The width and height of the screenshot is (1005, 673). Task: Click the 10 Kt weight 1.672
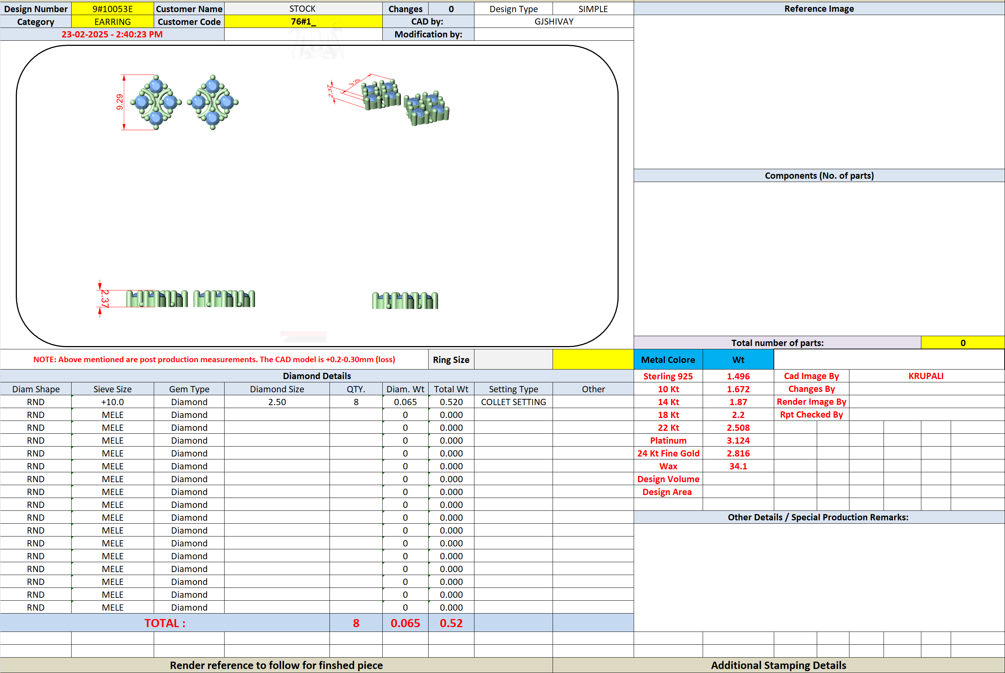pos(738,389)
